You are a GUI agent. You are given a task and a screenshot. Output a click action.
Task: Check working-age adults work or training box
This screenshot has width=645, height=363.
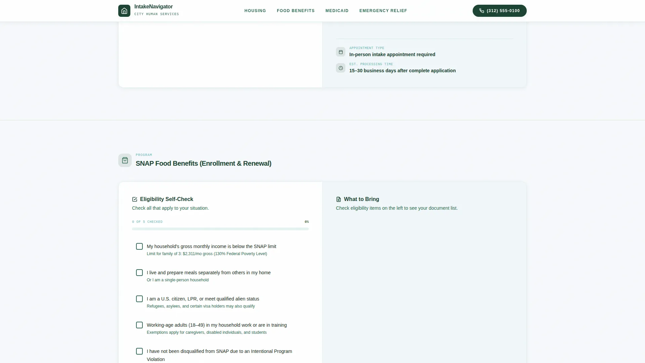point(139,325)
